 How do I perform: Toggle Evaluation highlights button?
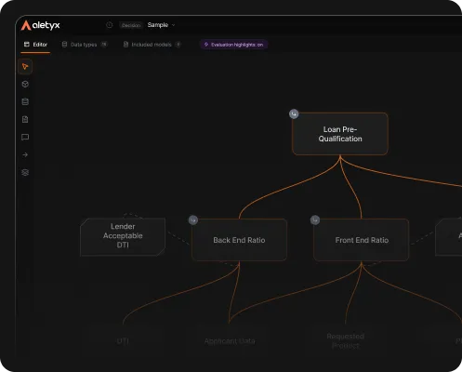233,45
